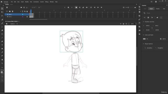Toggle hide all layers header icon
The image size is (168, 94).
(25, 11)
